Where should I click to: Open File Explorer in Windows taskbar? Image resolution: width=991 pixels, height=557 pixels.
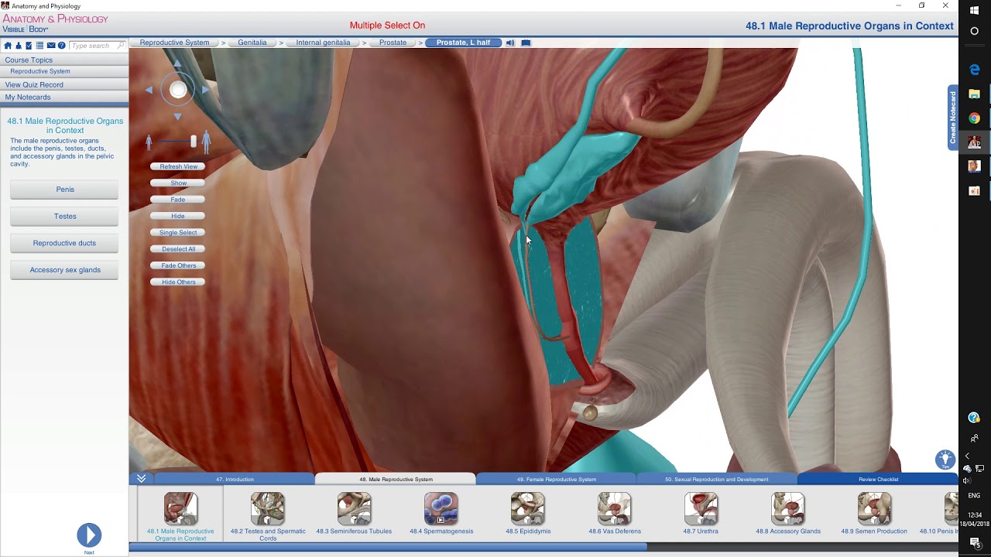tap(974, 94)
